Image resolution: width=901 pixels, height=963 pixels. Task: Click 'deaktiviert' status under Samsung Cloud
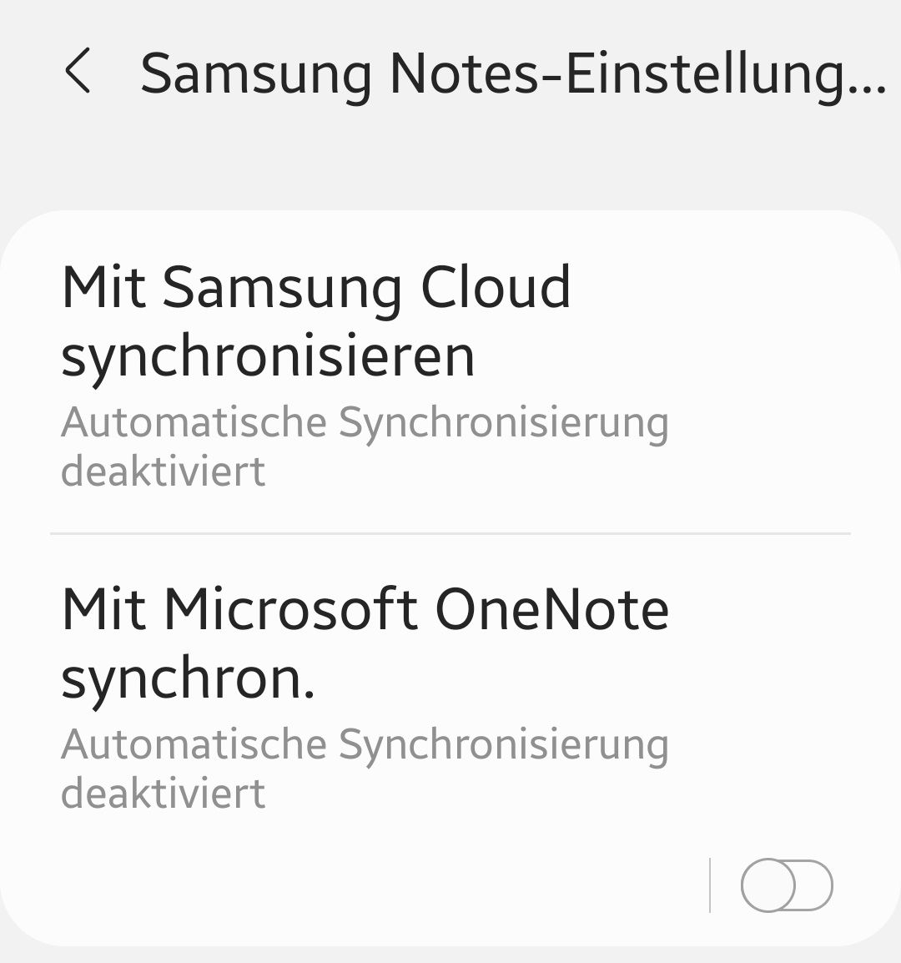tap(164, 471)
